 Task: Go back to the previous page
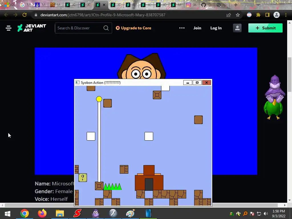click(6, 15)
